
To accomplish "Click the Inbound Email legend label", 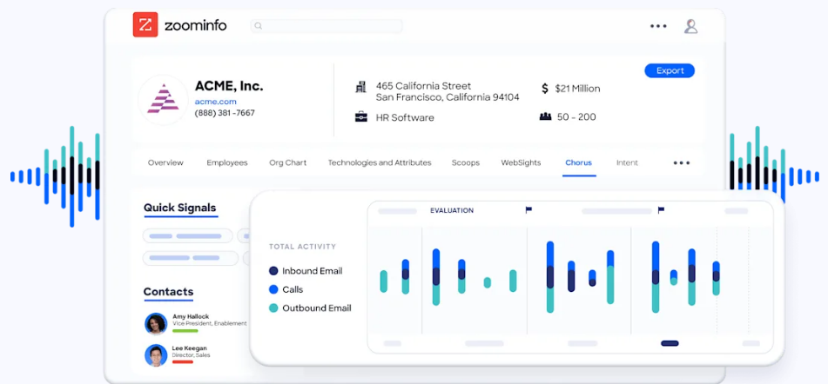I will (x=312, y=271).
